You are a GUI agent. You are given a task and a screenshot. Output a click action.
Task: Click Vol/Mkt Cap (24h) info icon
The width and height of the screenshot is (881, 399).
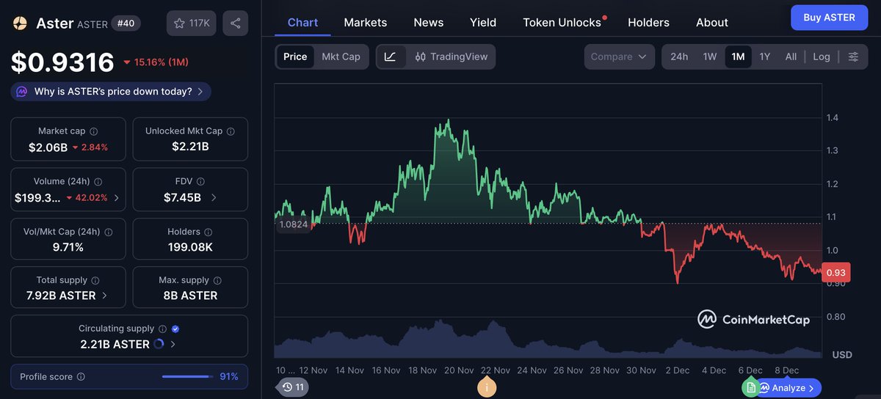click(x=109, y=232)
